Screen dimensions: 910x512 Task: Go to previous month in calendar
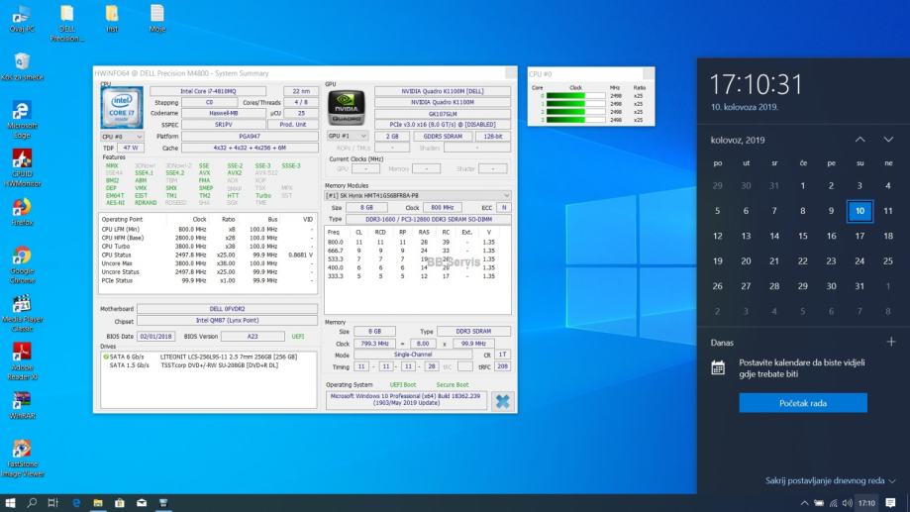(859, 140)
